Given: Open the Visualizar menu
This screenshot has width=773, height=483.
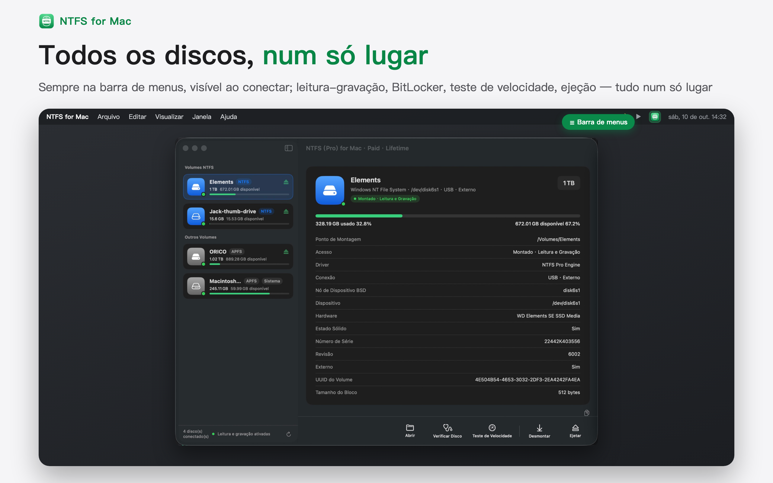Looking at the screenshot, I should [x=169, y=117].
